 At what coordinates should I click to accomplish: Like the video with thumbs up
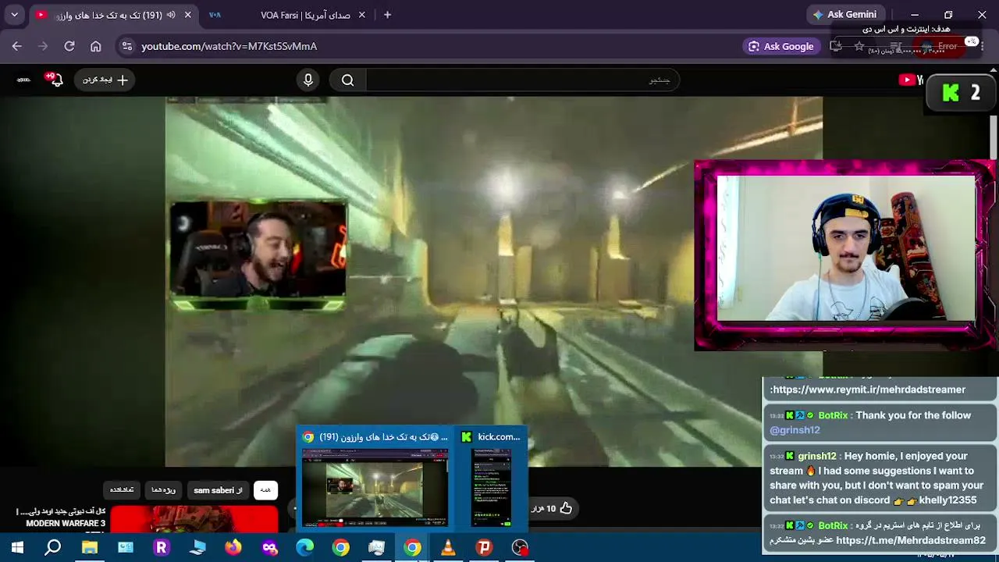tap(566, 508)
